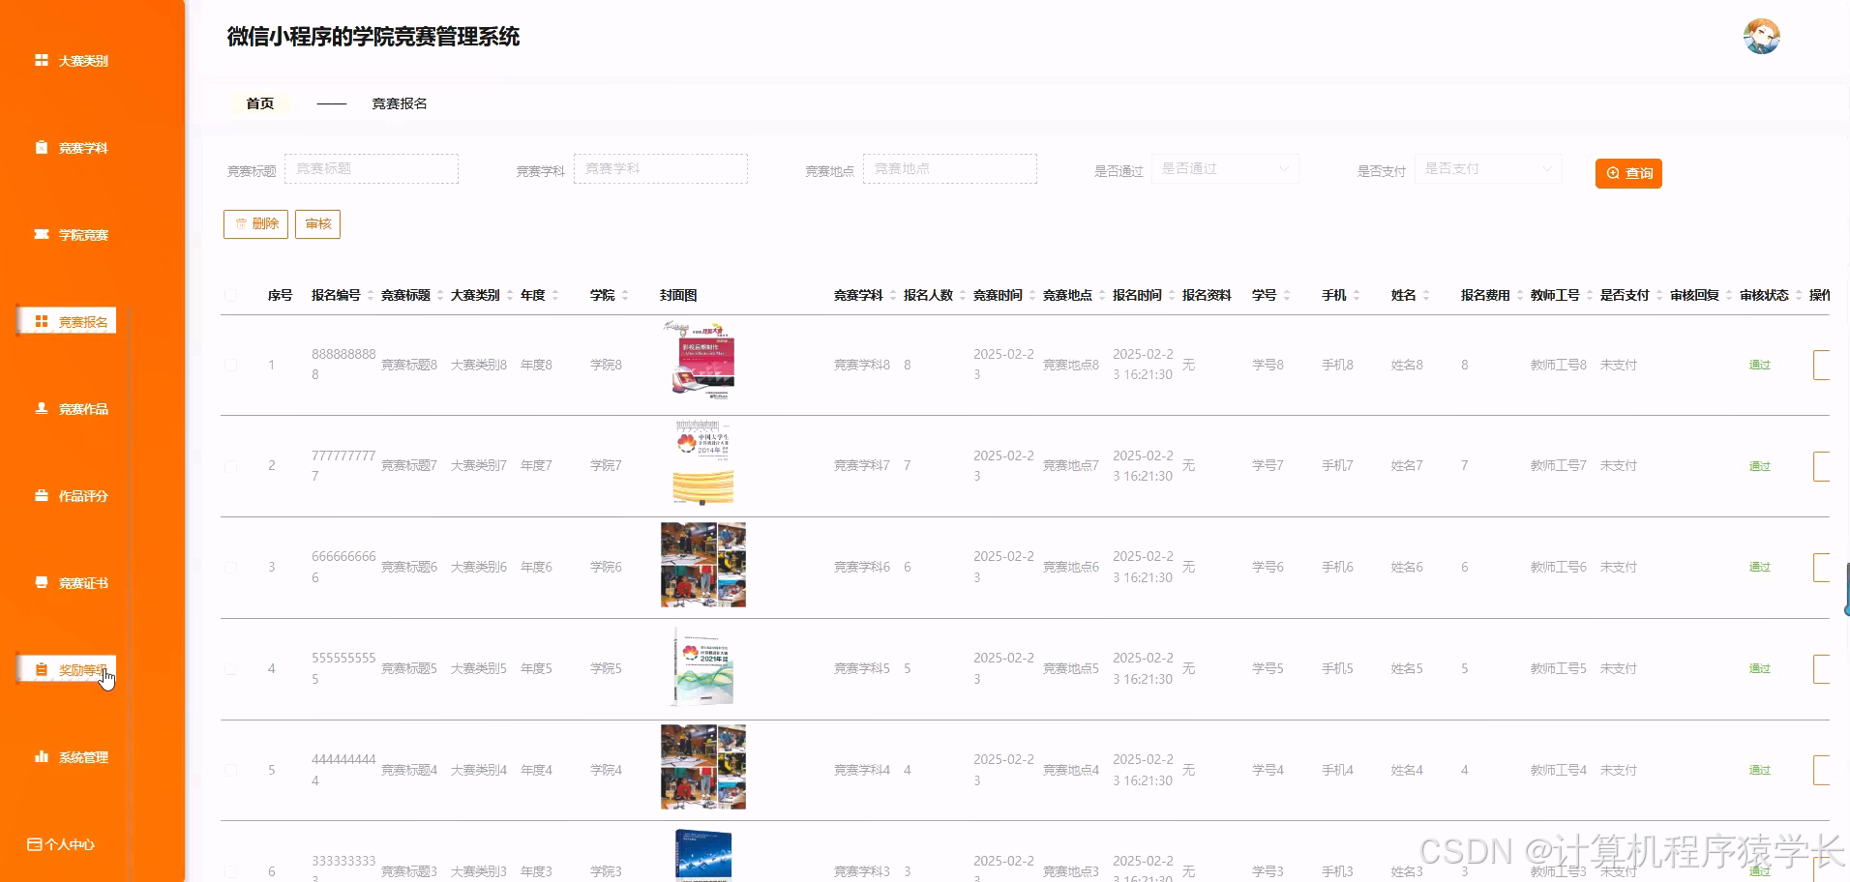Focus the 竞赛学科 search input
The height and width of the screenshot is (882, 1850).
[x=661, y=169]
